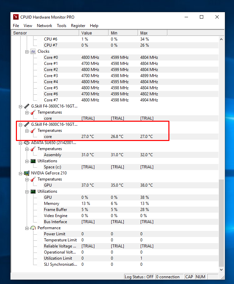This screenshot has height=284, width=234.
Task: Open the Help menu
Action: 94,26
